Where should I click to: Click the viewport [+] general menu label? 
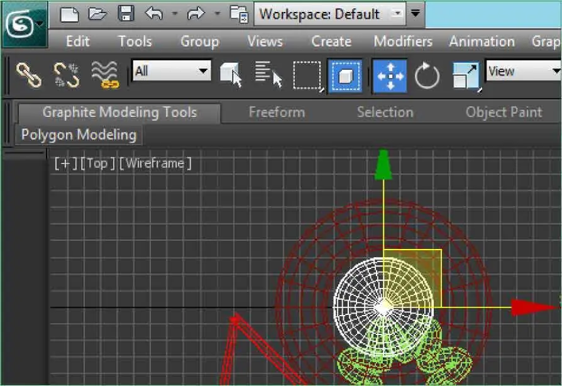point(66,163)
